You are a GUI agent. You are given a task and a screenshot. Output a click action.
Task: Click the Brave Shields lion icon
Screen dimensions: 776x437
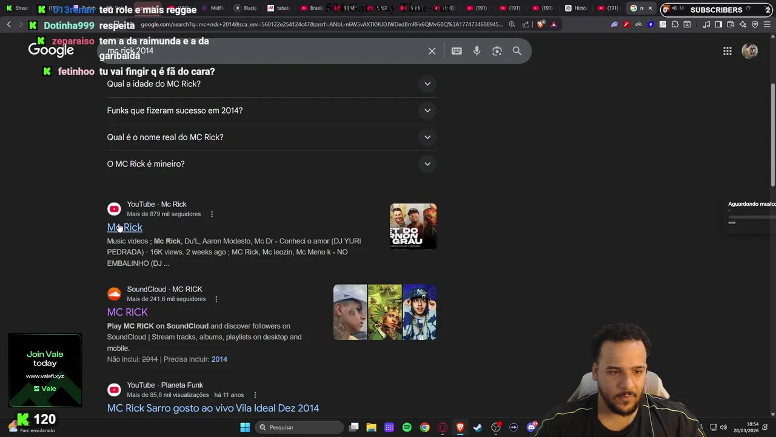[540, 24]
